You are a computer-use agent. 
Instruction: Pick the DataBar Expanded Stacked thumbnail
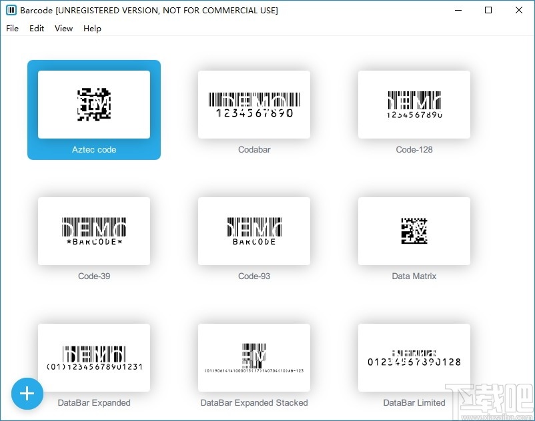254,358
